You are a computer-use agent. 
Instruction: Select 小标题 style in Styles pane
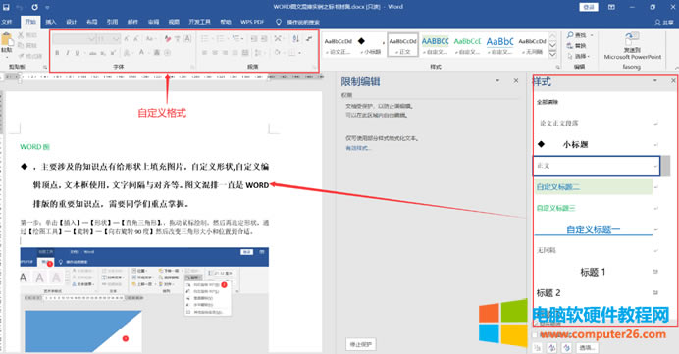pyautogui.click(x=597, y=144)
